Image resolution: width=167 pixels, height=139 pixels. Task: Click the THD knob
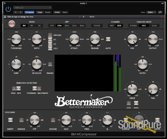pos(153,89)
